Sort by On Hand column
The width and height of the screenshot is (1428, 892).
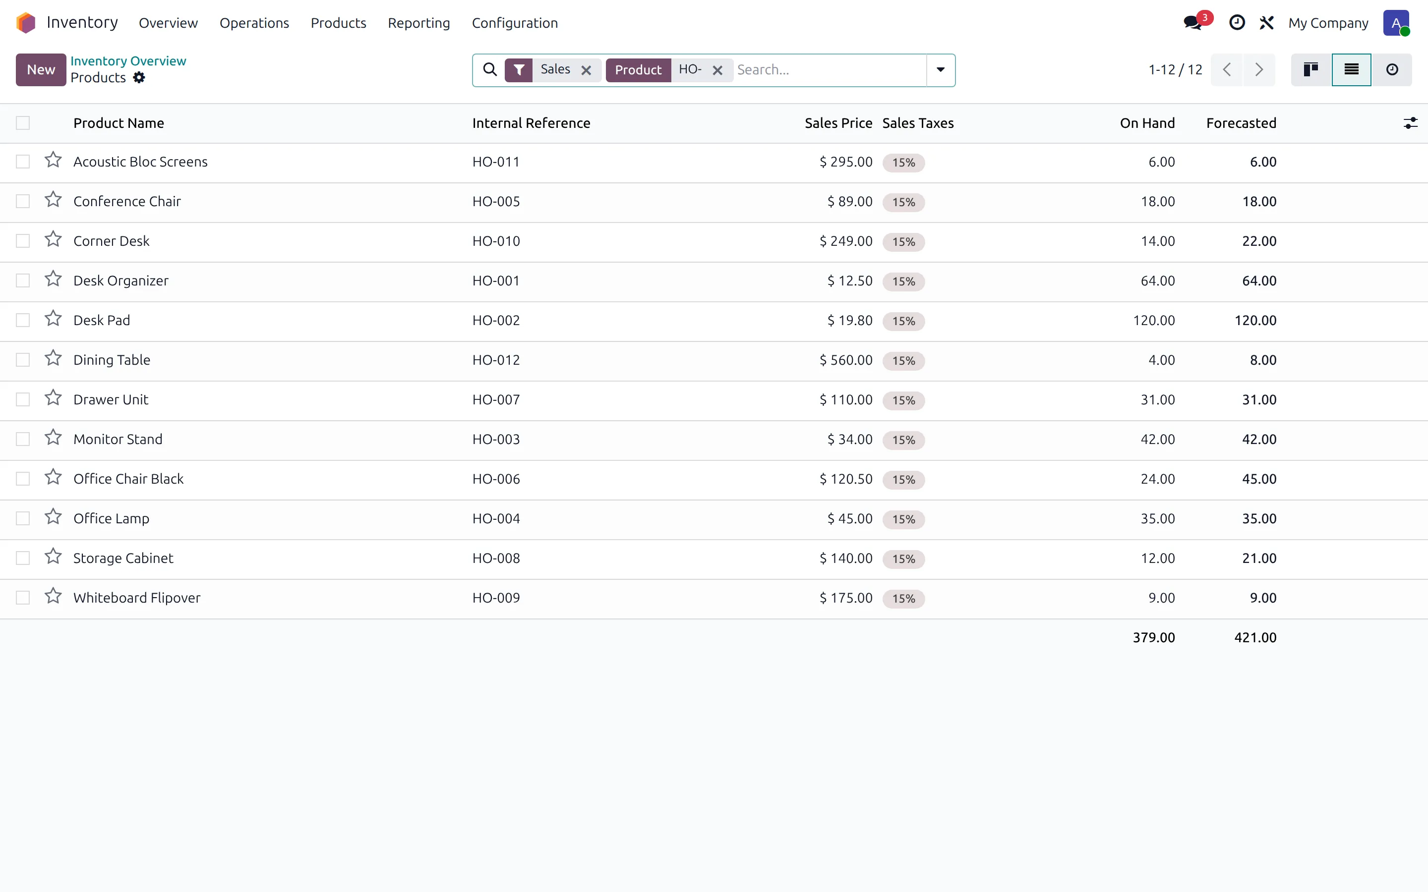tap(1147, 123)
